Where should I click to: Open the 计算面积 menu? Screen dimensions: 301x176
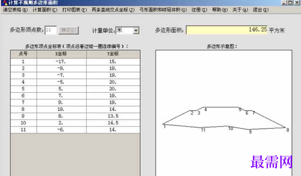coord(45,10)
